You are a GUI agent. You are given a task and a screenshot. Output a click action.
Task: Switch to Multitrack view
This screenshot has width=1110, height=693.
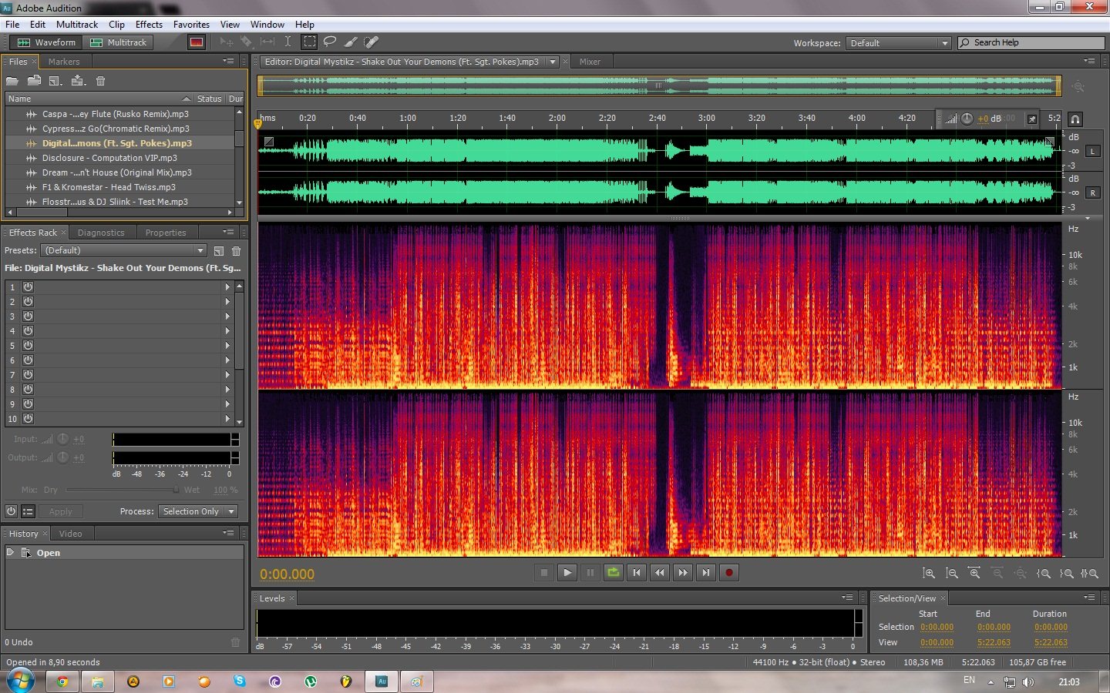point(119,42)
